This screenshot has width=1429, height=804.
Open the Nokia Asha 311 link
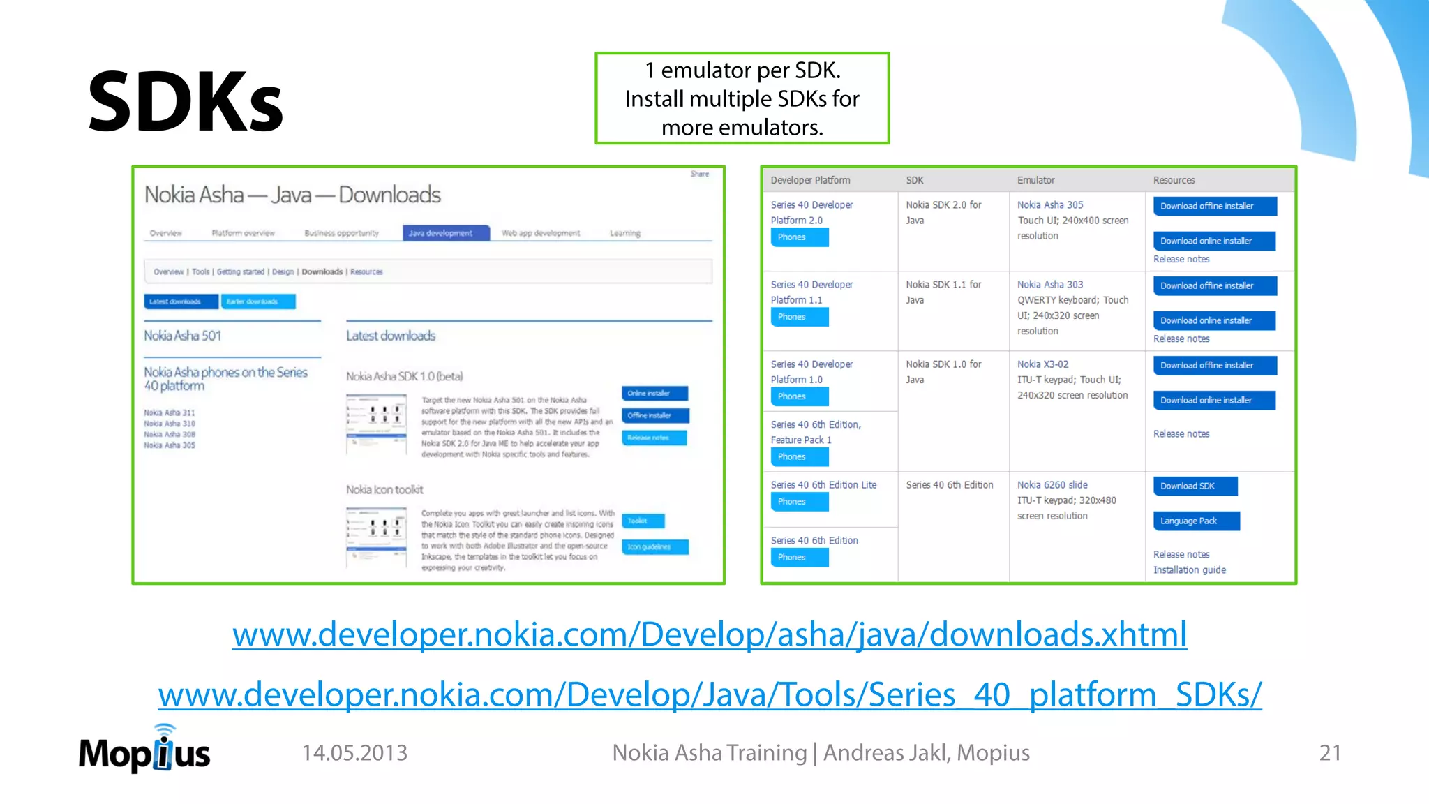coord(170,412)
